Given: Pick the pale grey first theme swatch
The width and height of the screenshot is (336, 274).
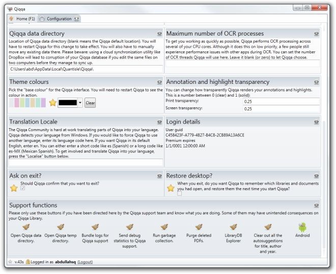Looking at the screenshot, I should 12,103.
